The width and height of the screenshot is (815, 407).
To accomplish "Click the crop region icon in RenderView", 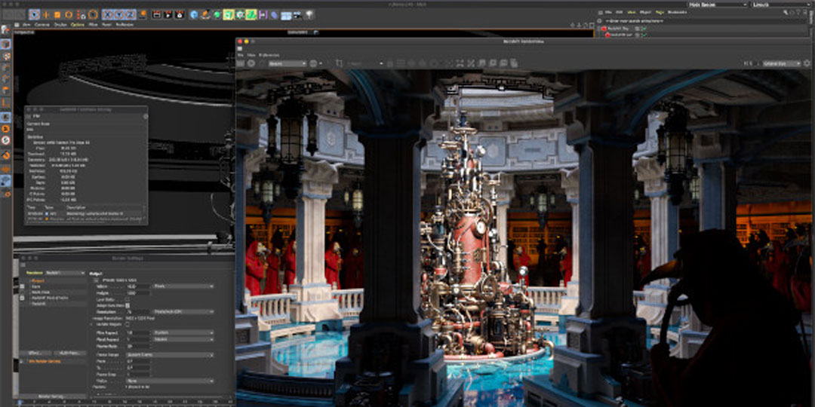I will (340, 63).
